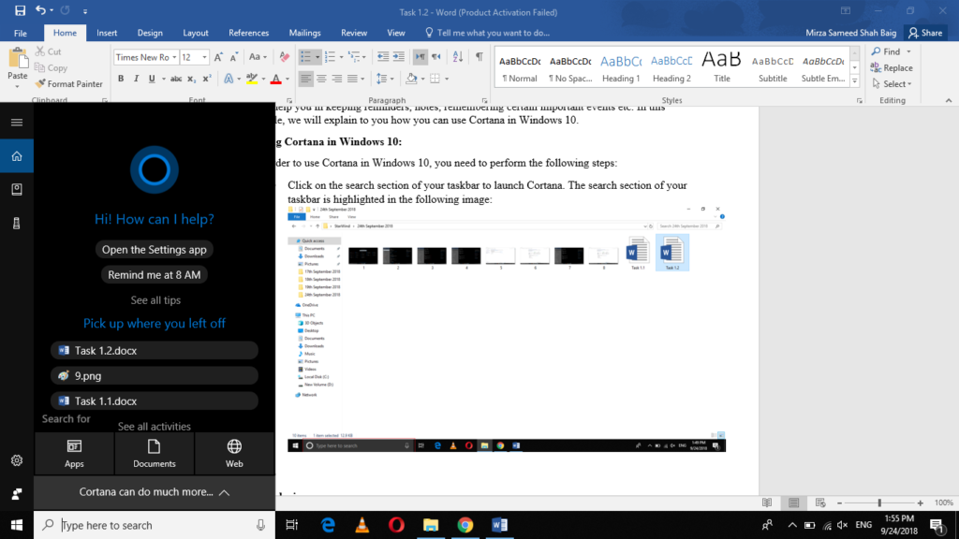
Task: Apply text highlight color to selection
Action: point(251,79)
